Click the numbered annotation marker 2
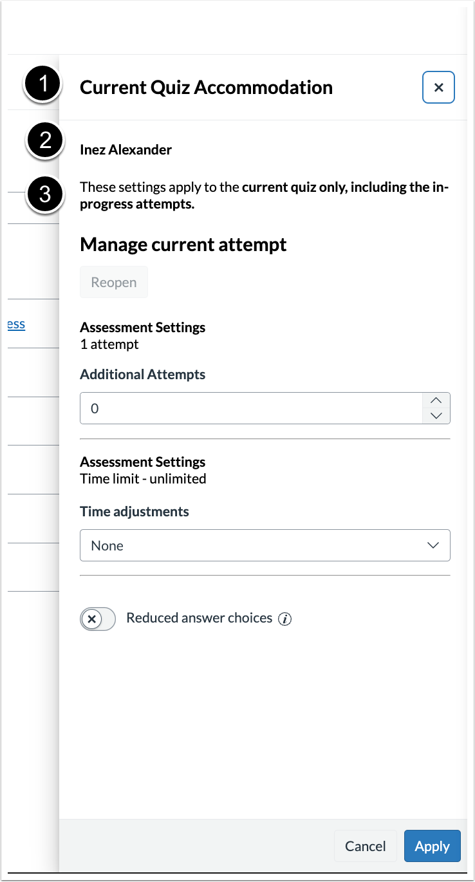 tap(44, 140)
